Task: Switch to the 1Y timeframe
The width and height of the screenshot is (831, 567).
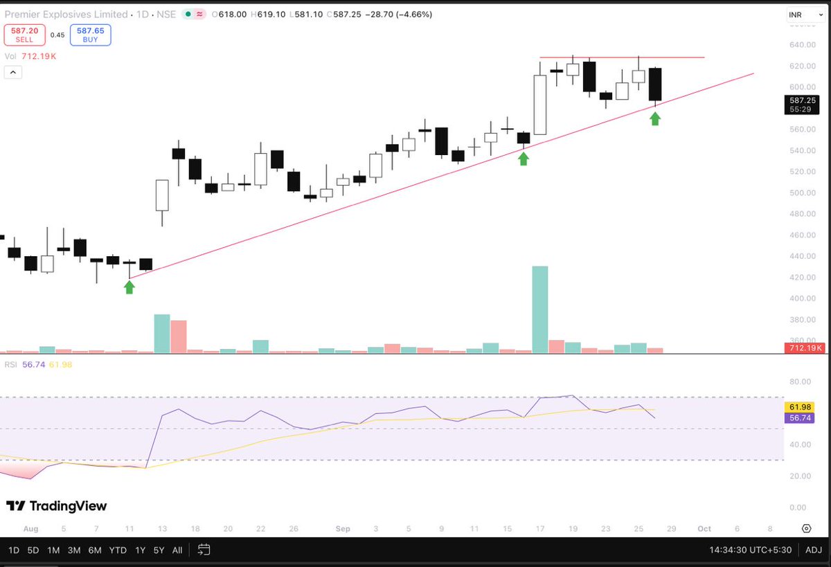Action: click(x=140, y=548)
